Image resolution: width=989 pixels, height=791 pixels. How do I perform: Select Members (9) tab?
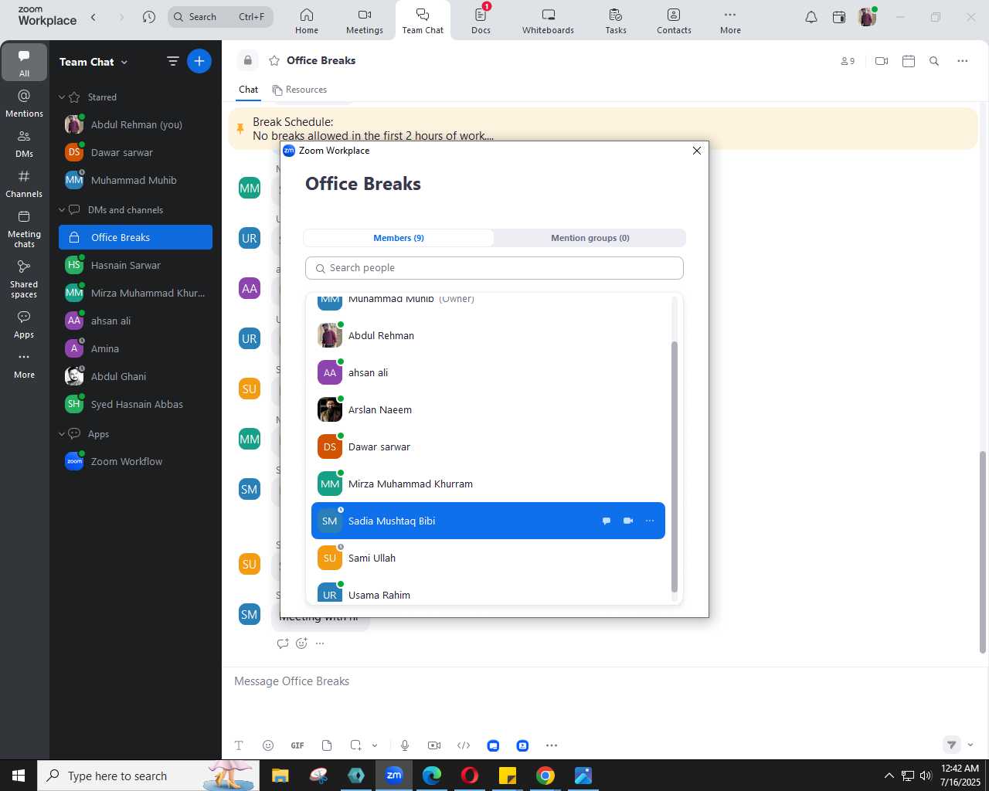[399, 238]
